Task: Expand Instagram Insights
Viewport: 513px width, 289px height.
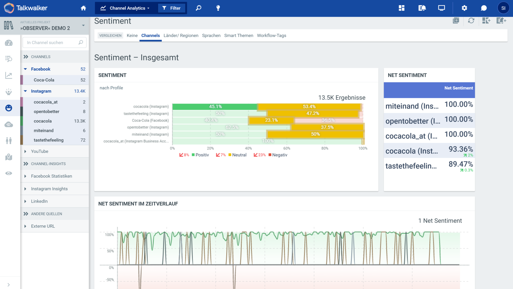Action: point(25,189)
